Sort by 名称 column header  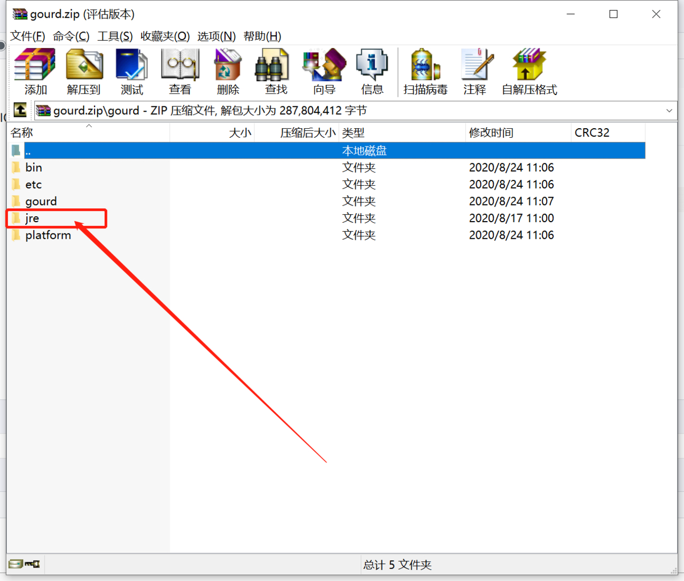pyautogui.click(x=89, y=132)
